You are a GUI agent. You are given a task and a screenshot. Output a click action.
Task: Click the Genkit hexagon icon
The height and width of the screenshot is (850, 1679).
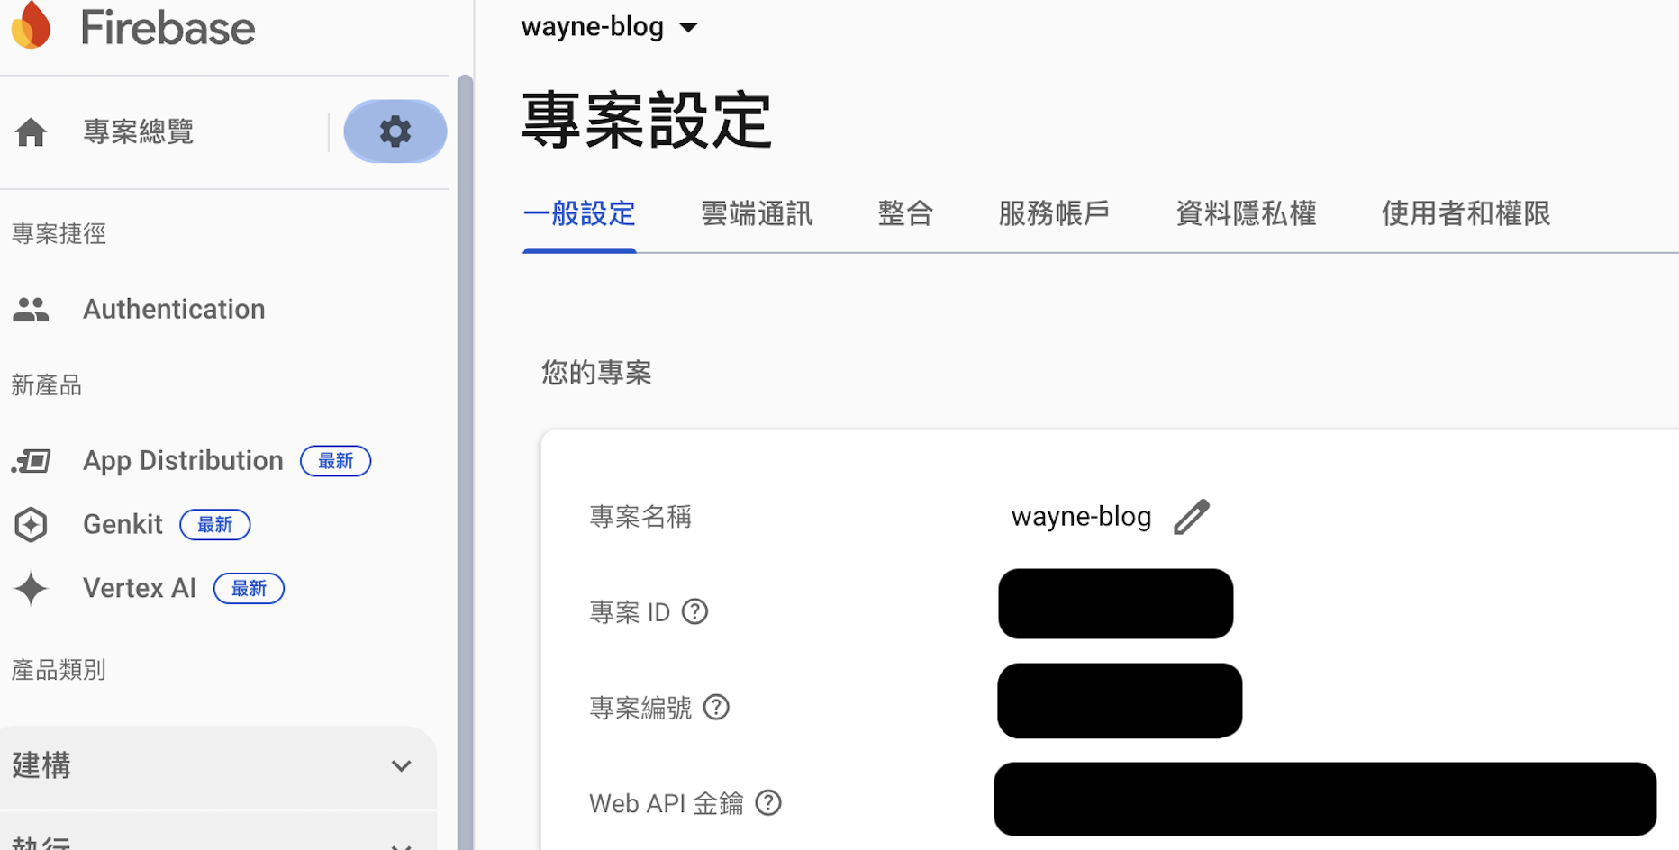click(31, 525)
